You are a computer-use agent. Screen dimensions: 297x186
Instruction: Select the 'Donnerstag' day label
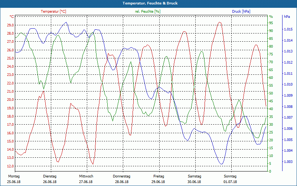point(122,176)
